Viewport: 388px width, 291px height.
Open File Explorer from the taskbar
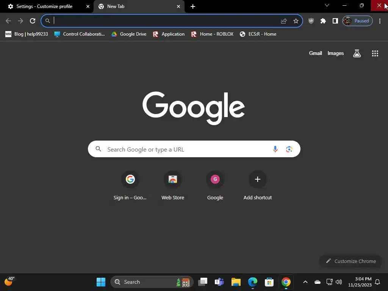[236, 282]
